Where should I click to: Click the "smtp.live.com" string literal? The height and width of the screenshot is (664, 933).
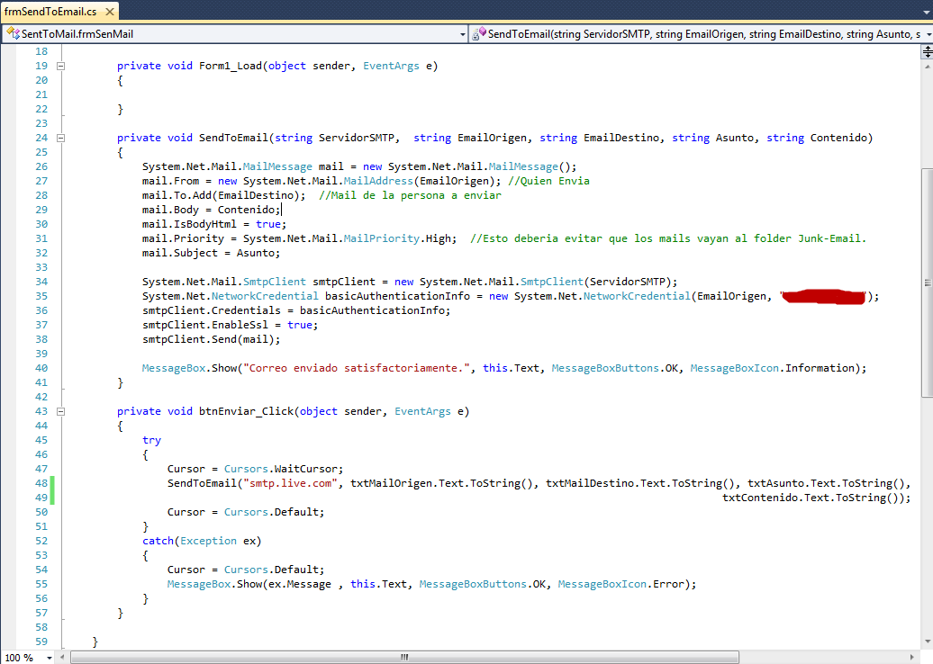[x=290, y=483]
